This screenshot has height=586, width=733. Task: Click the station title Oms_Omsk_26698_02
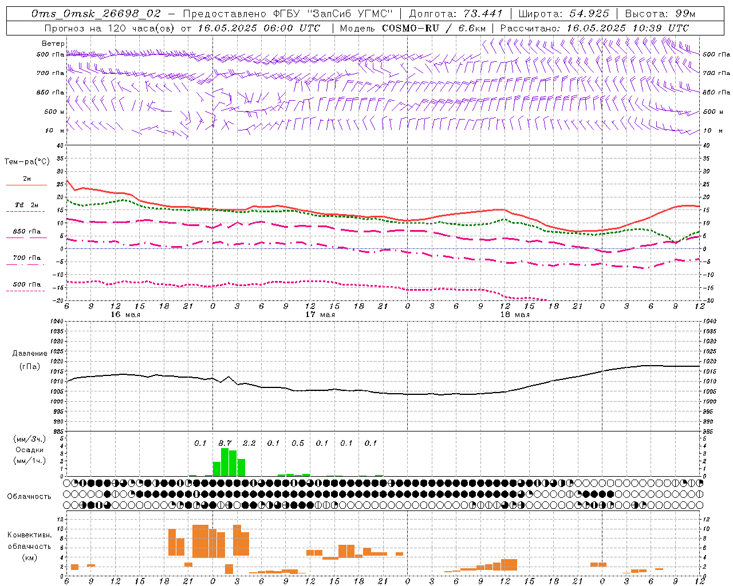[x=96, y=14]
